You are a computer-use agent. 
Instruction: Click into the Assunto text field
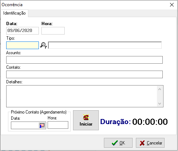tap(84, 60)
